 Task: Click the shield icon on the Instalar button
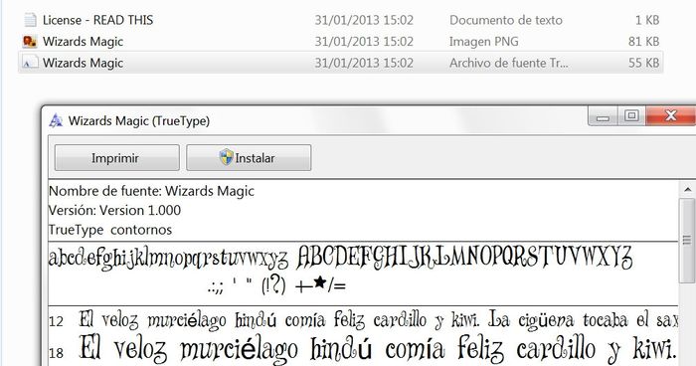point(226,157)
